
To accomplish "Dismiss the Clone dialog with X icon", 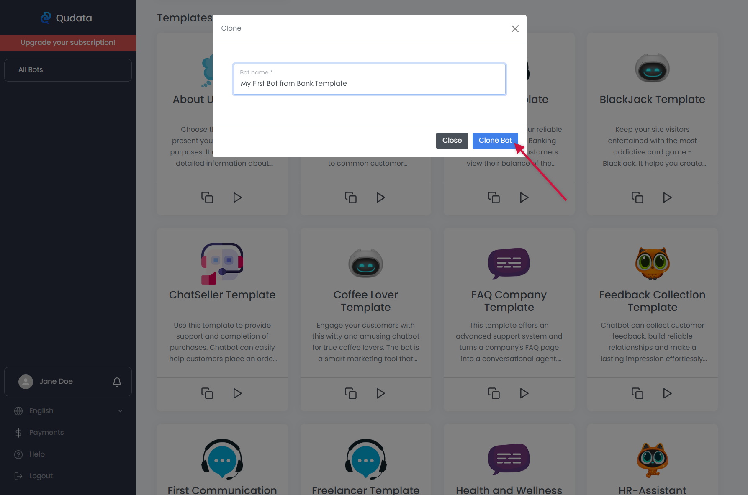I will pos(515,28).
